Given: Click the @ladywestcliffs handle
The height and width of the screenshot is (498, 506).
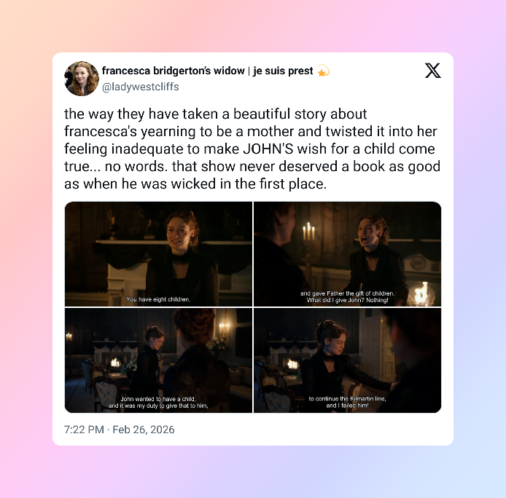Looking at the screenshot, I should pos(141,87).
